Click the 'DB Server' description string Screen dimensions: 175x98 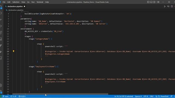pyautogui.click(x=101, y=24)
